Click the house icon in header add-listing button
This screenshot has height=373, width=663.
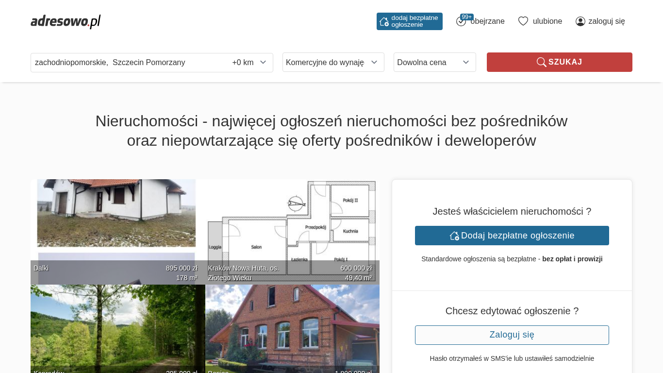tap(384, 21)
